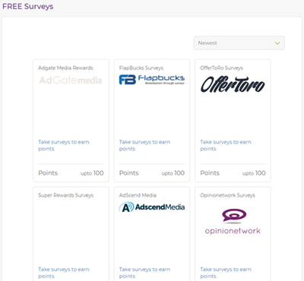Open Super Rewards Surveys card title
Viewport: 304px width, 281px height.
click(x=65, y=195)
